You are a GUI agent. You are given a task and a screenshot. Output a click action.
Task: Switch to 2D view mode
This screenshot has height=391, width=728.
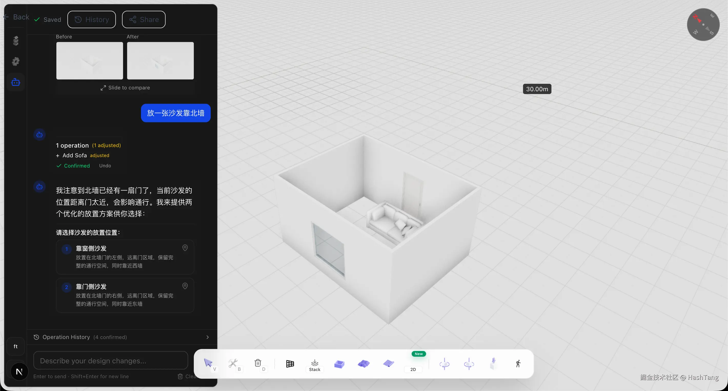(x=413, y=369)
